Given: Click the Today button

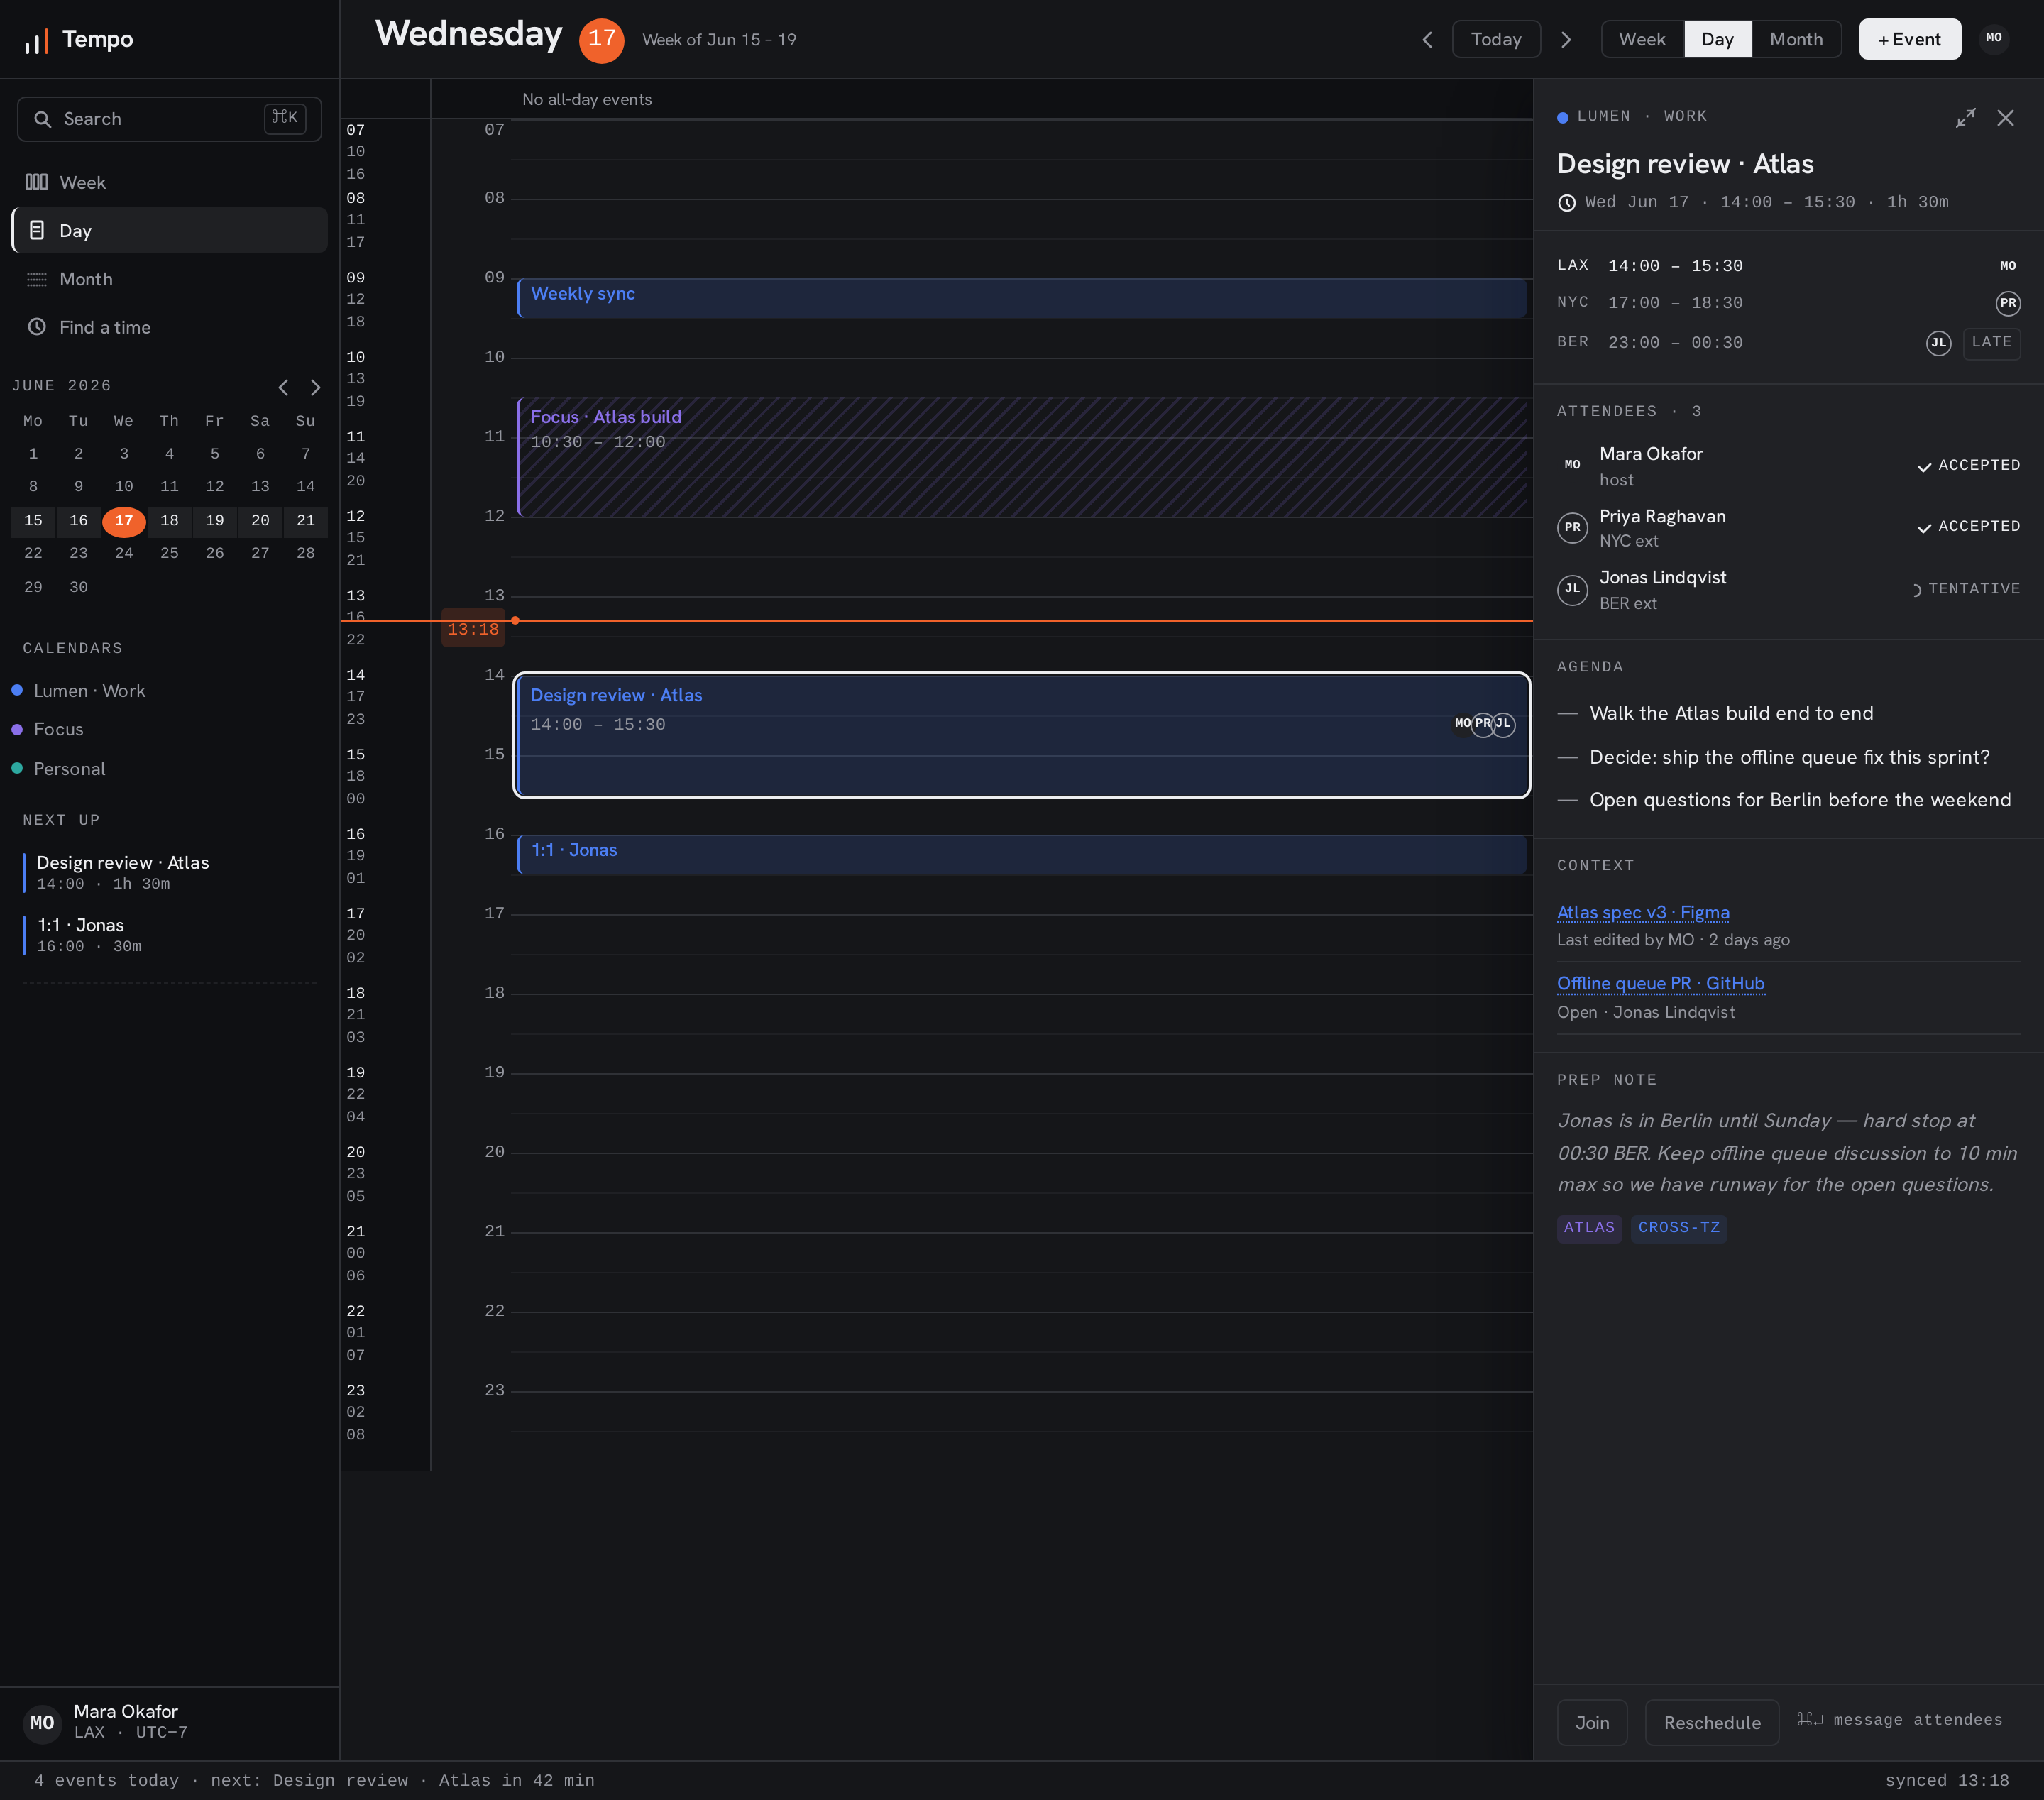Looking at the screenshot, I should tap(1496, 39).
